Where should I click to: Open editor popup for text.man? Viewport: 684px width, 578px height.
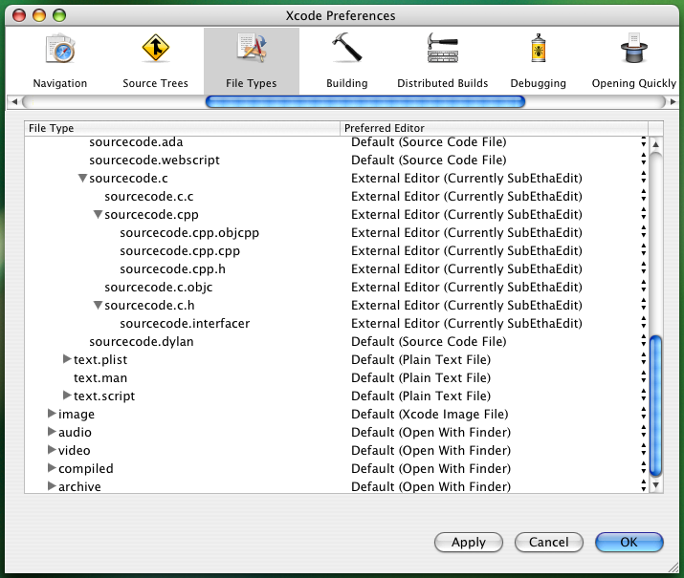coord(644,377)
